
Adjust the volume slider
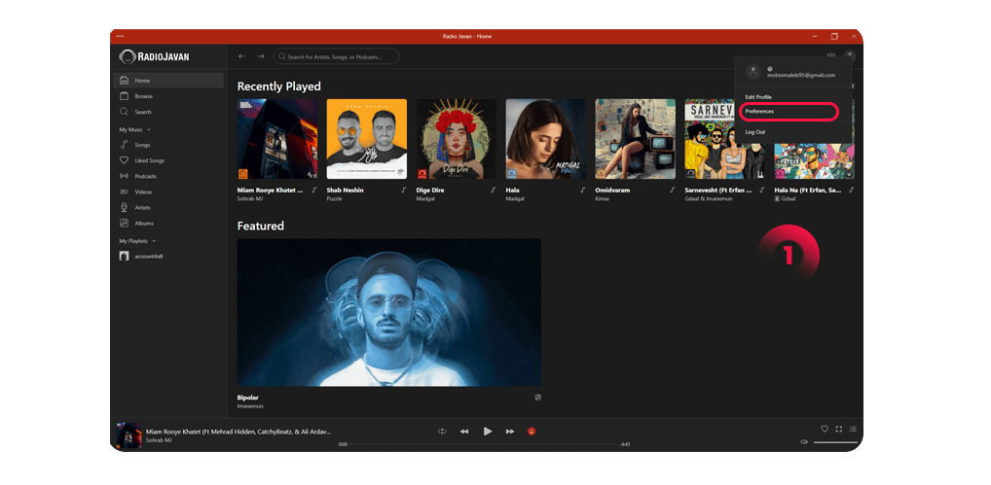pyautogui.click(x=835, y=442)
